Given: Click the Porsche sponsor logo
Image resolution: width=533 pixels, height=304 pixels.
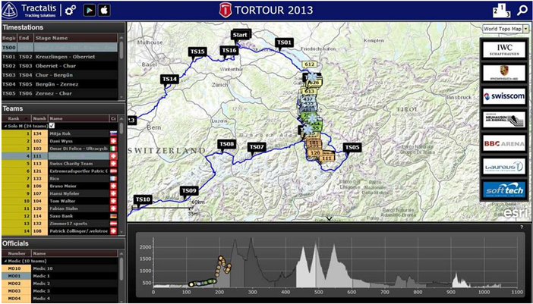Looking at the screenshot, I should pyautogui.click(x=504, y=73).
